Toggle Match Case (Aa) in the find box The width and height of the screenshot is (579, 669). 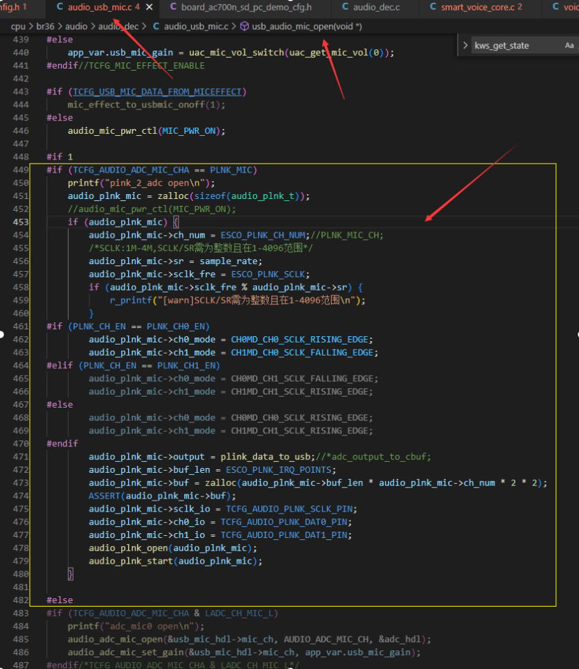tap(569, 46)
